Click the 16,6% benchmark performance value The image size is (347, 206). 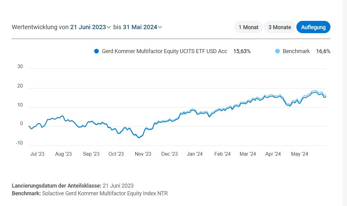coord(323,51)
